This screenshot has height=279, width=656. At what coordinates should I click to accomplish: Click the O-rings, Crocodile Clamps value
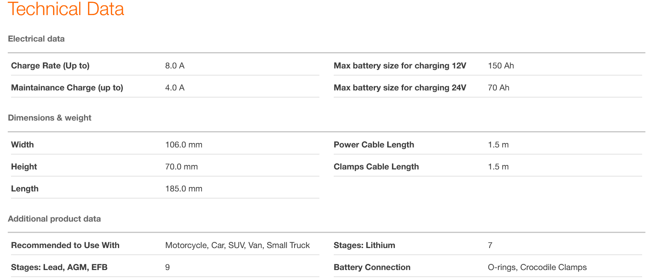coord(537,267)
